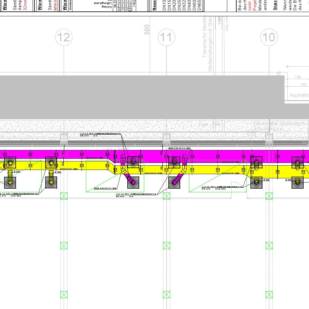Select lowest green column marker on axis 11
Image resolution: width=309 pixels, height=309 pixels.
point(167,295)
